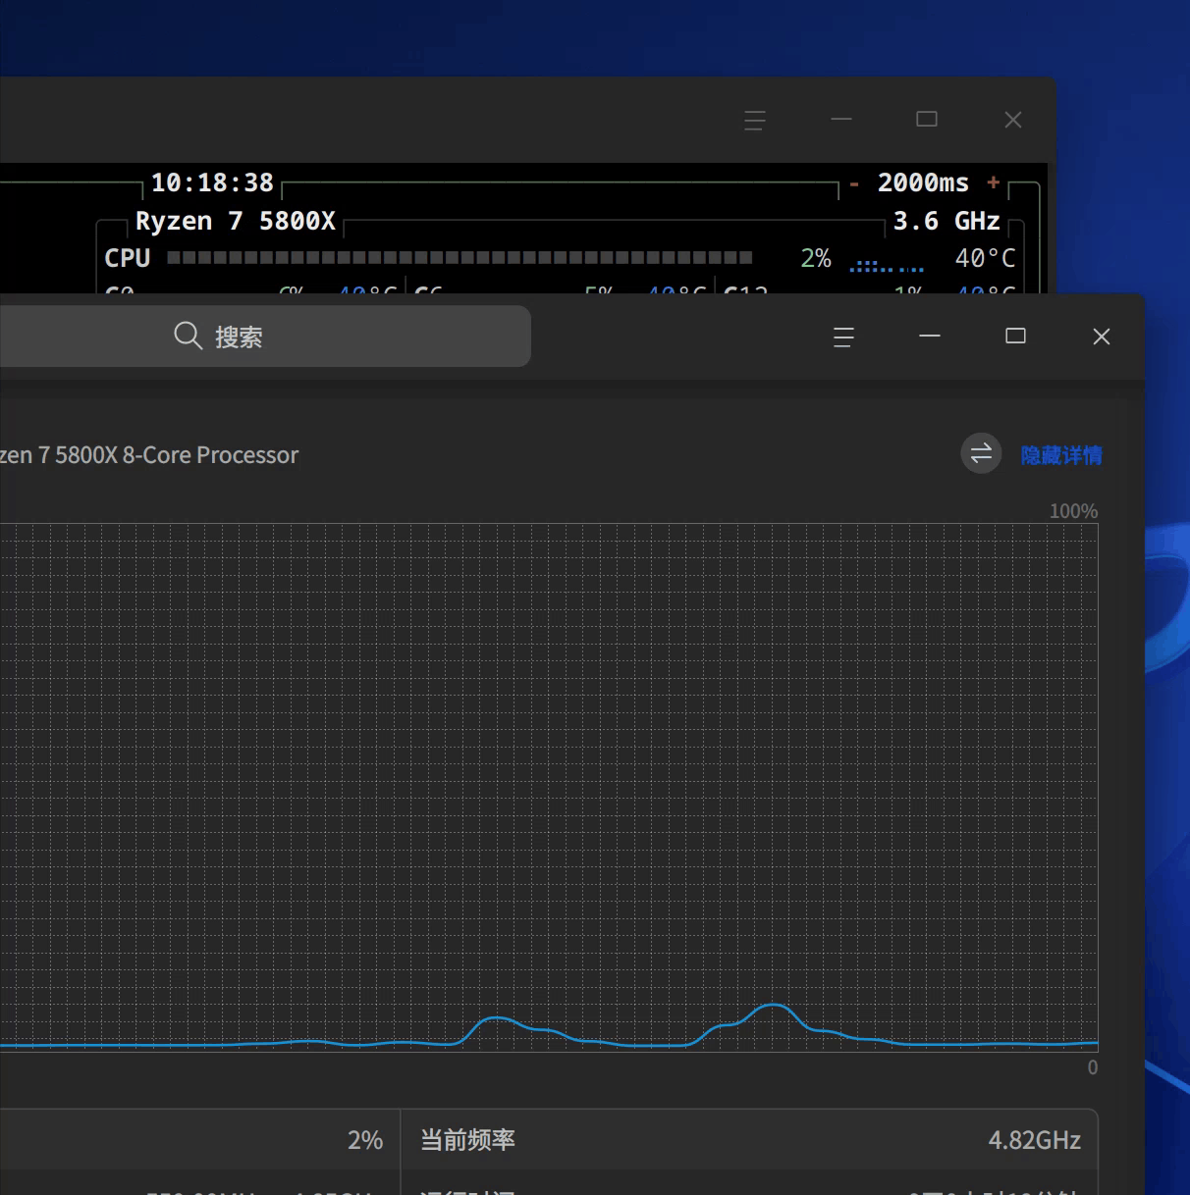
Task: Focus the 搜索 search field
Action: [x=265, y=337]
